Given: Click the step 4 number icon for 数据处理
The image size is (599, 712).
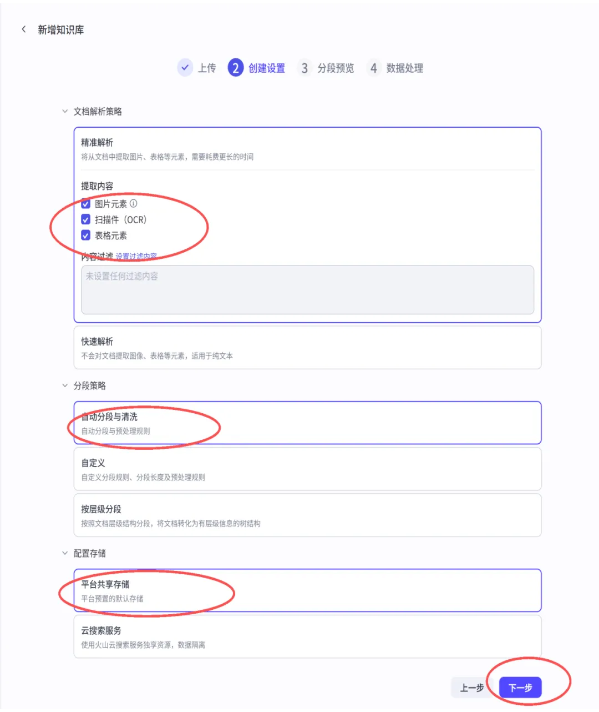Looking at the screenshot, I should click(x=374, y=68).
